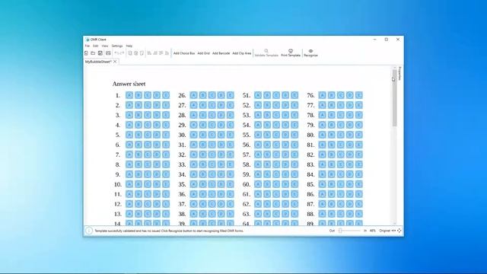The image size is (487, 274).
Task: Reset zoom with the Original button
Action: point(384,231)
